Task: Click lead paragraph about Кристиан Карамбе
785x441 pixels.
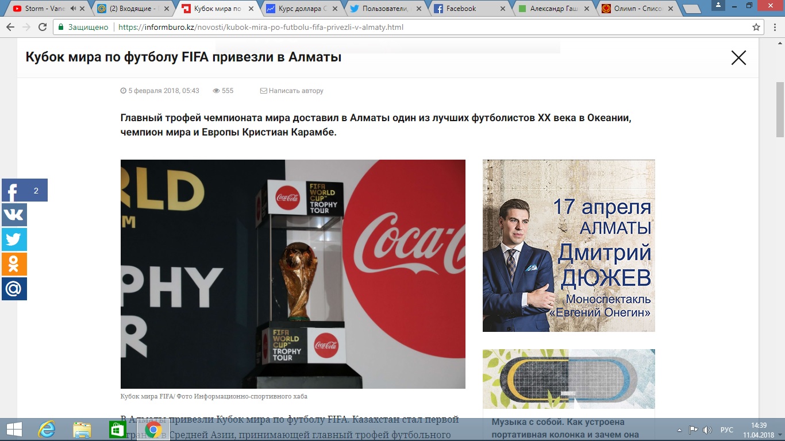Action: 376,125
